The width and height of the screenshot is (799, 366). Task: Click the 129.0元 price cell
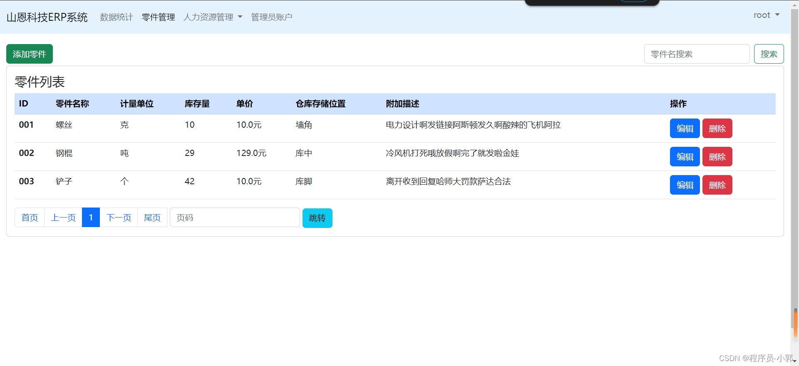tap(251, 153)
